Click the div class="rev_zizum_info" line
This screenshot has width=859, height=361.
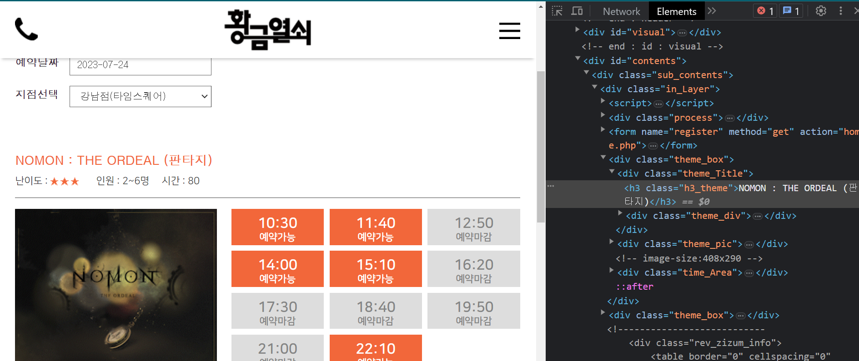coord(705,343)
